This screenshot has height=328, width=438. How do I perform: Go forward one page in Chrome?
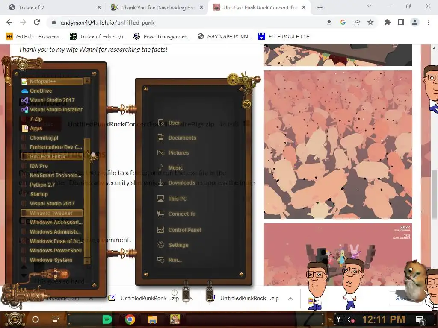click(23, 22)
